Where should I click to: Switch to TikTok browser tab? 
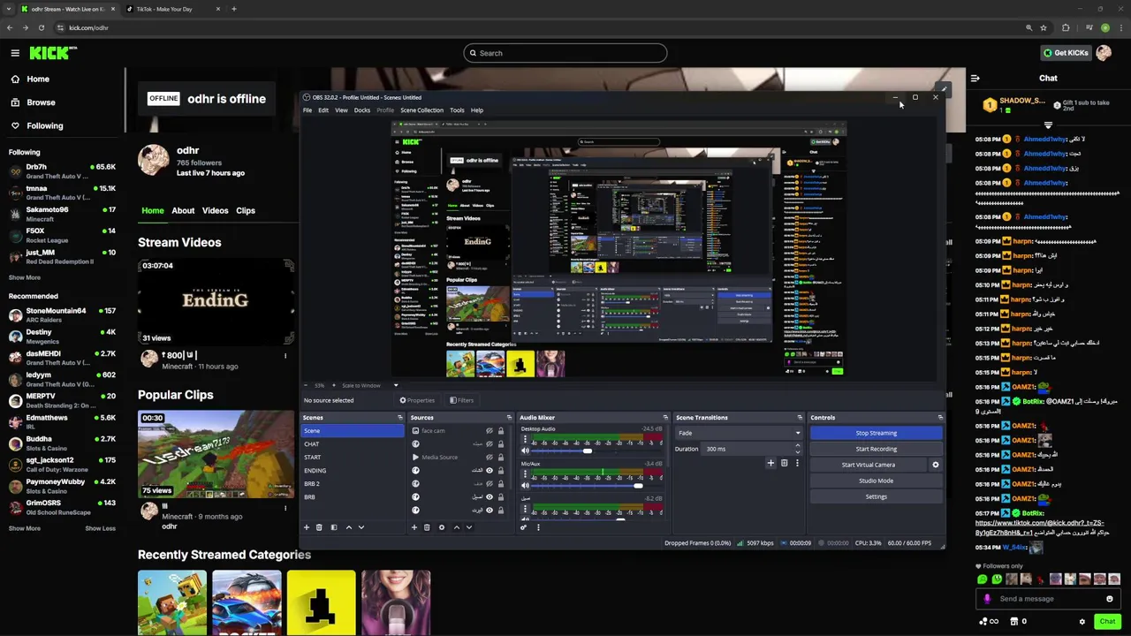pos(172,9)
